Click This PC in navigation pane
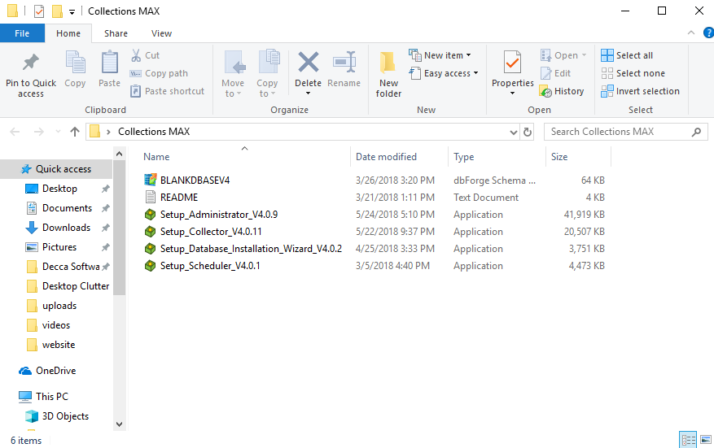This screenshot has width=714, height=448. tap(52, 397)
